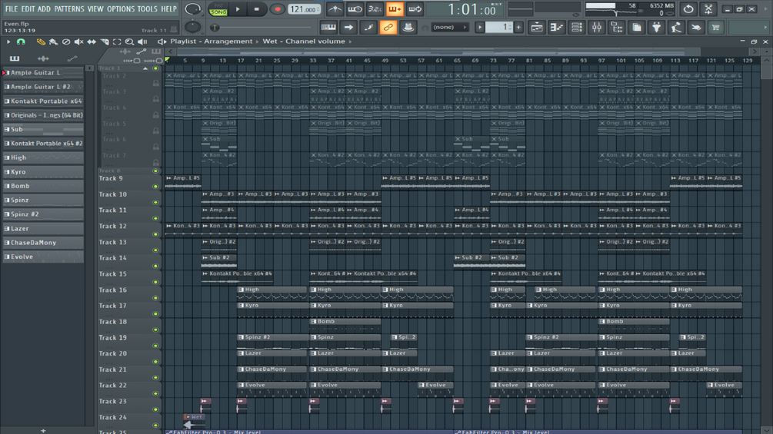Toggle loop recording icon
This screenshot has height=434, width=773.
tap(415, 9)
